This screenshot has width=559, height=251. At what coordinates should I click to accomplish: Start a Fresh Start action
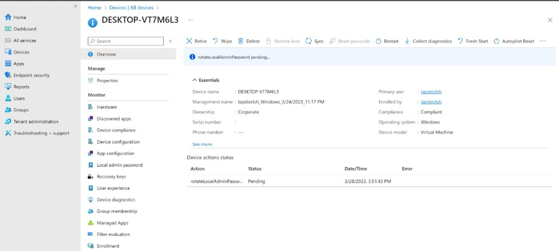click(473, 41)
